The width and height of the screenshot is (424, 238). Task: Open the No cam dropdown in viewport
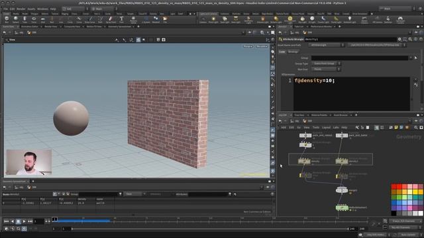coord(262,46)
